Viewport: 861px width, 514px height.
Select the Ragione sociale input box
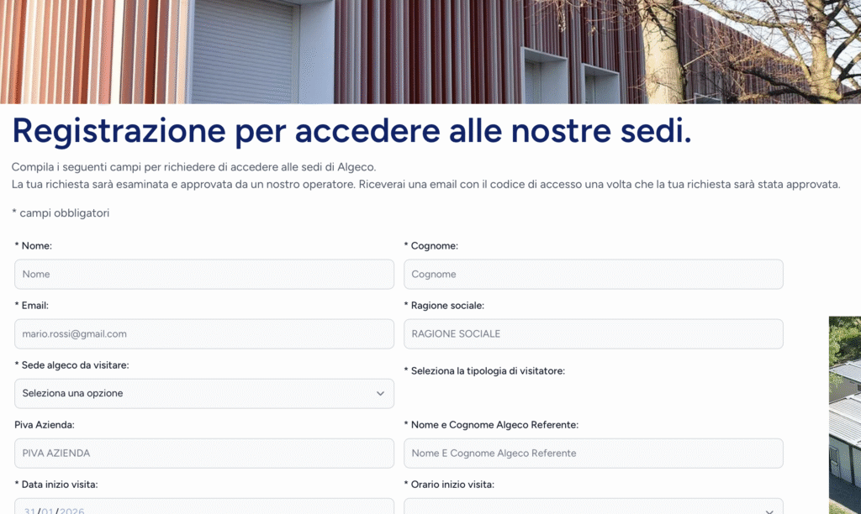[593, 333]
